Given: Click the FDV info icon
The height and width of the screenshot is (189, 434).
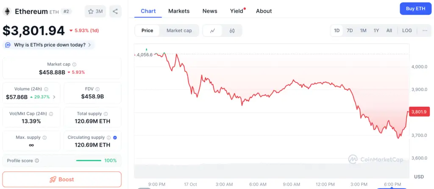Looking at the screenshot, I should [98, 89].
